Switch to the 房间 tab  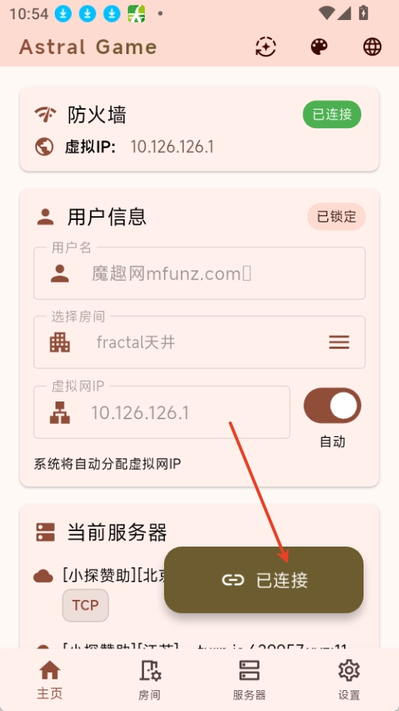point(149,679)
